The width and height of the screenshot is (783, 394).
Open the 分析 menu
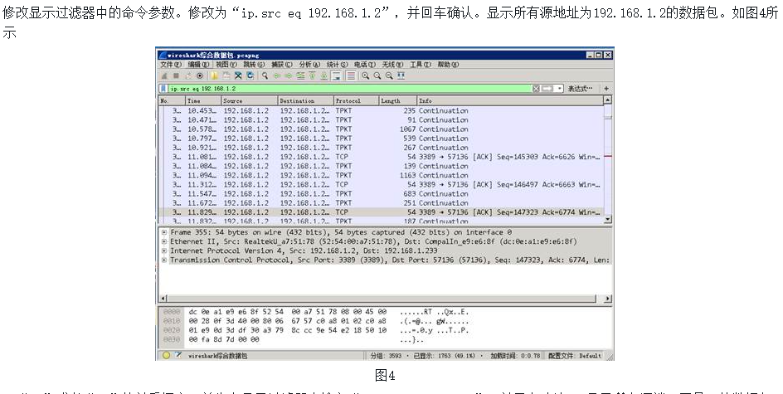pyautogui.click(x=309, y=65)
